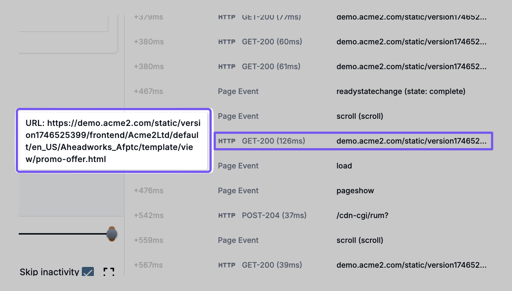Jump to the +467ms timestamp
Screen dimensions: 512x291
tap(148, 91)
